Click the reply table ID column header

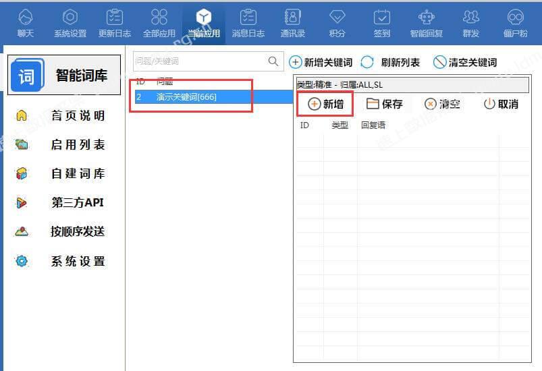(x=304, y=125)
